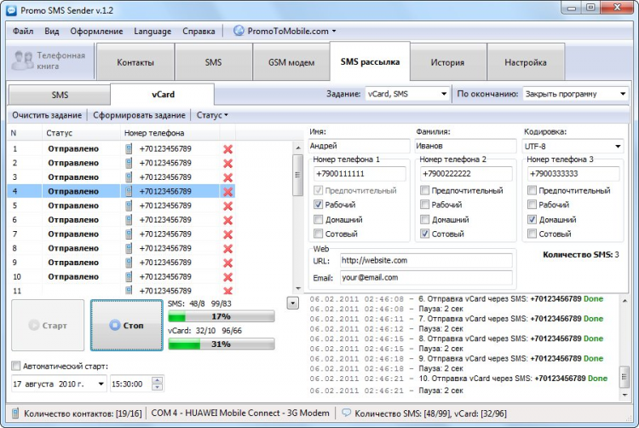
Task: Enable the Автоматический старт checkbox
Action: (16, 366)
